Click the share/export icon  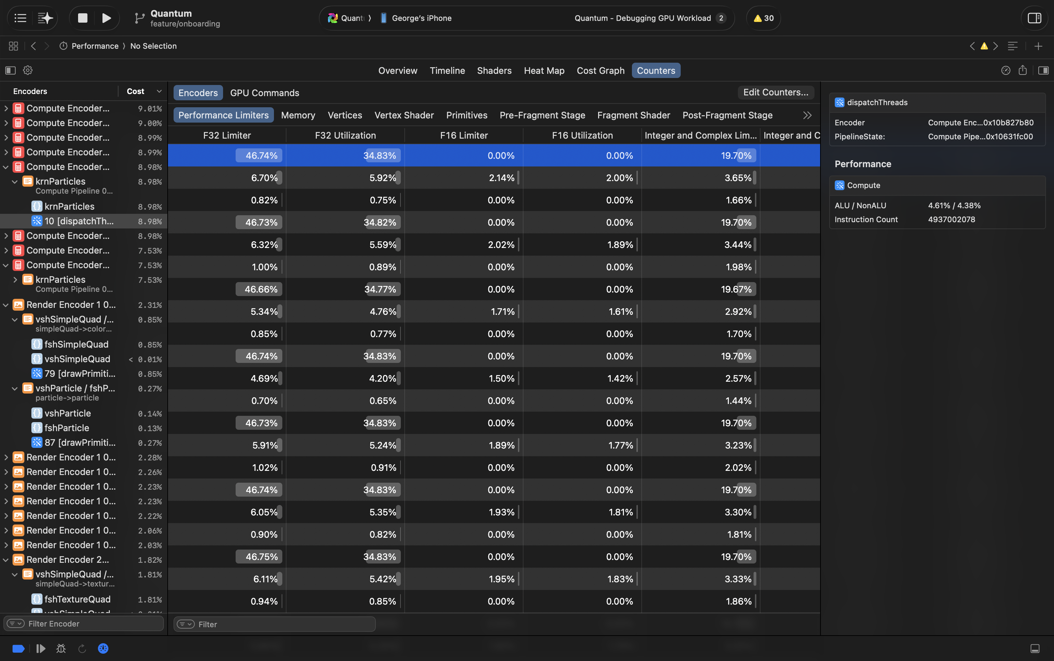pos(1023,70)
